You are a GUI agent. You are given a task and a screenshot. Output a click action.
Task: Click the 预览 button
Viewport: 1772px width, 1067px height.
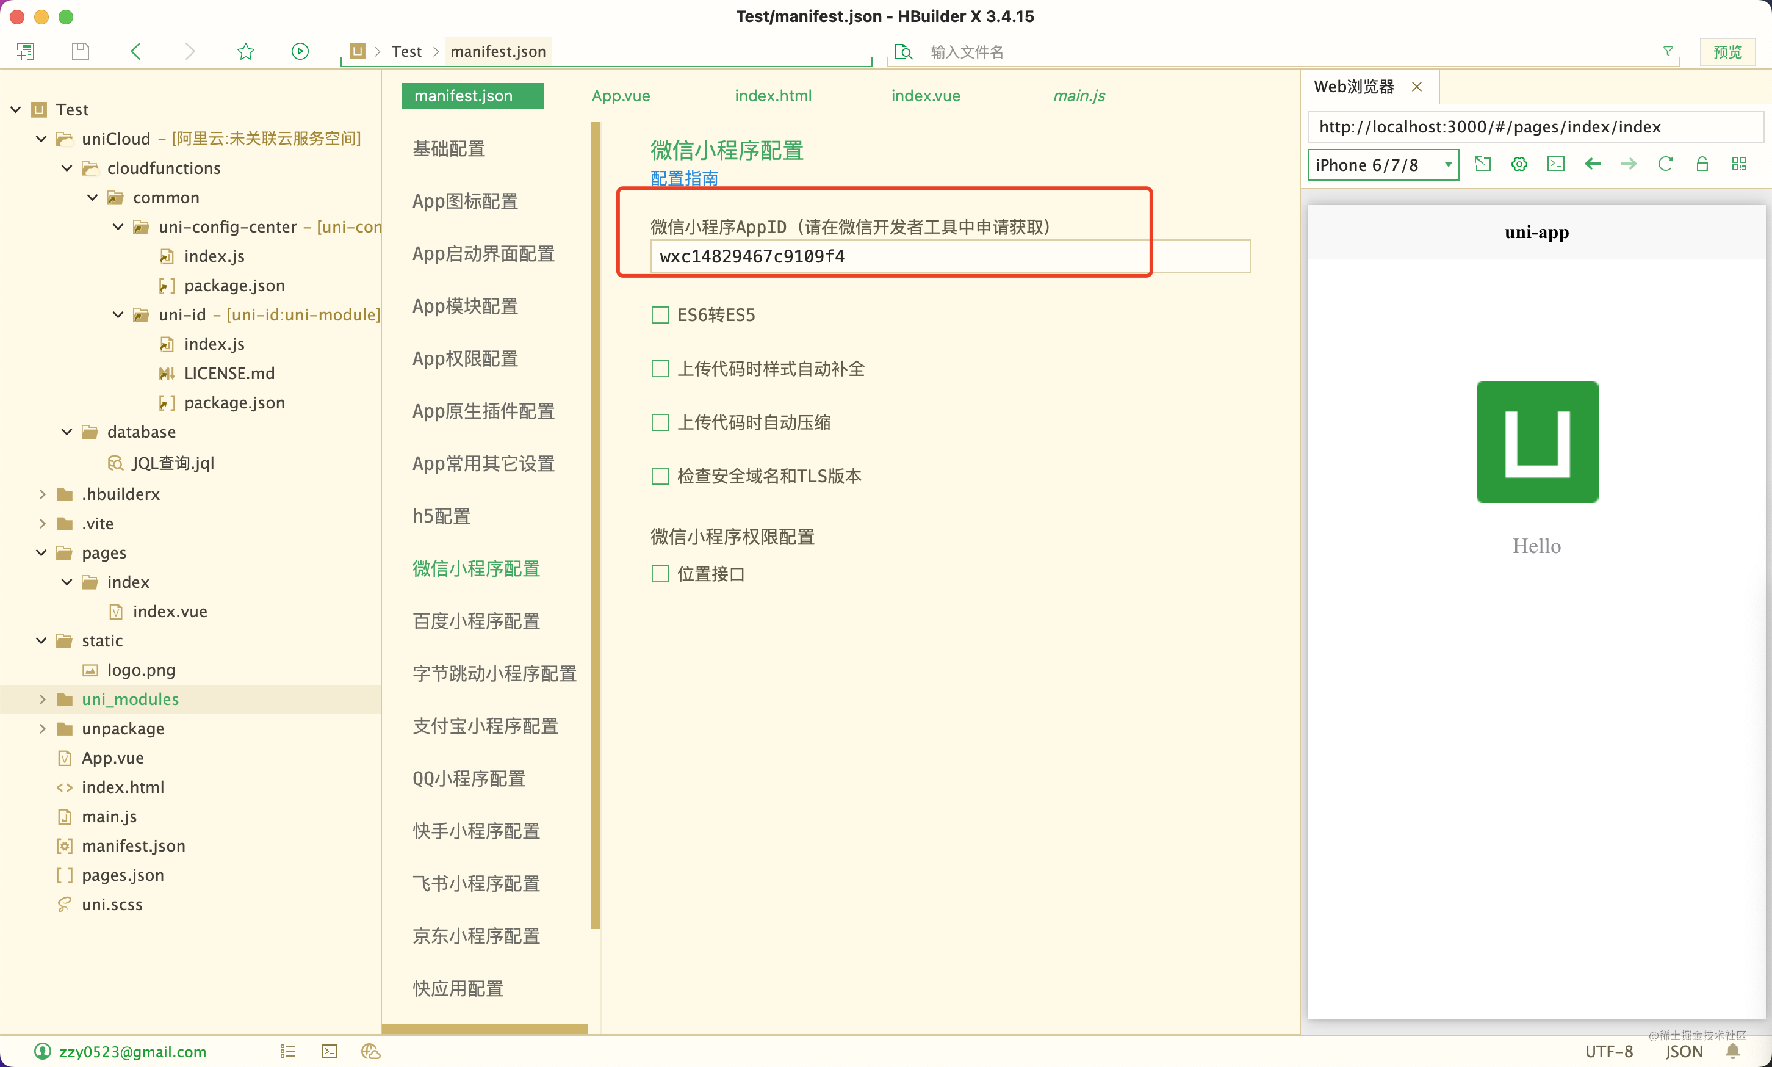[1727, 52]
